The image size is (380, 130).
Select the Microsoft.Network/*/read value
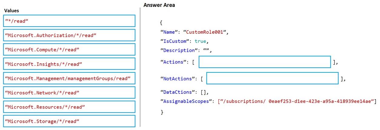69,93
